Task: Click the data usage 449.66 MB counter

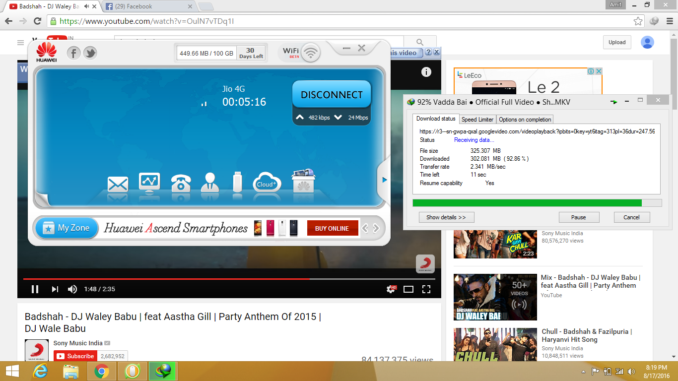Action: click(206, 54)
